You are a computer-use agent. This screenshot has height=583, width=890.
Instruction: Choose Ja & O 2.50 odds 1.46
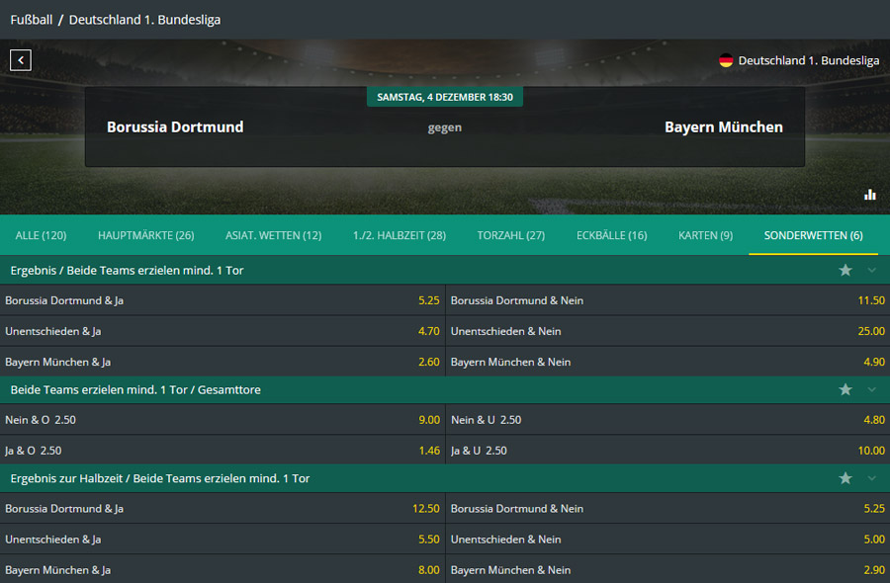(x=222, y=451)
